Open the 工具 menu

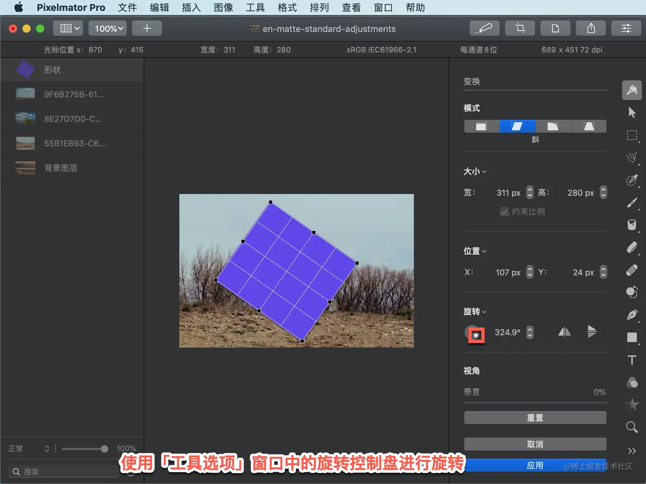pos(255,8)
